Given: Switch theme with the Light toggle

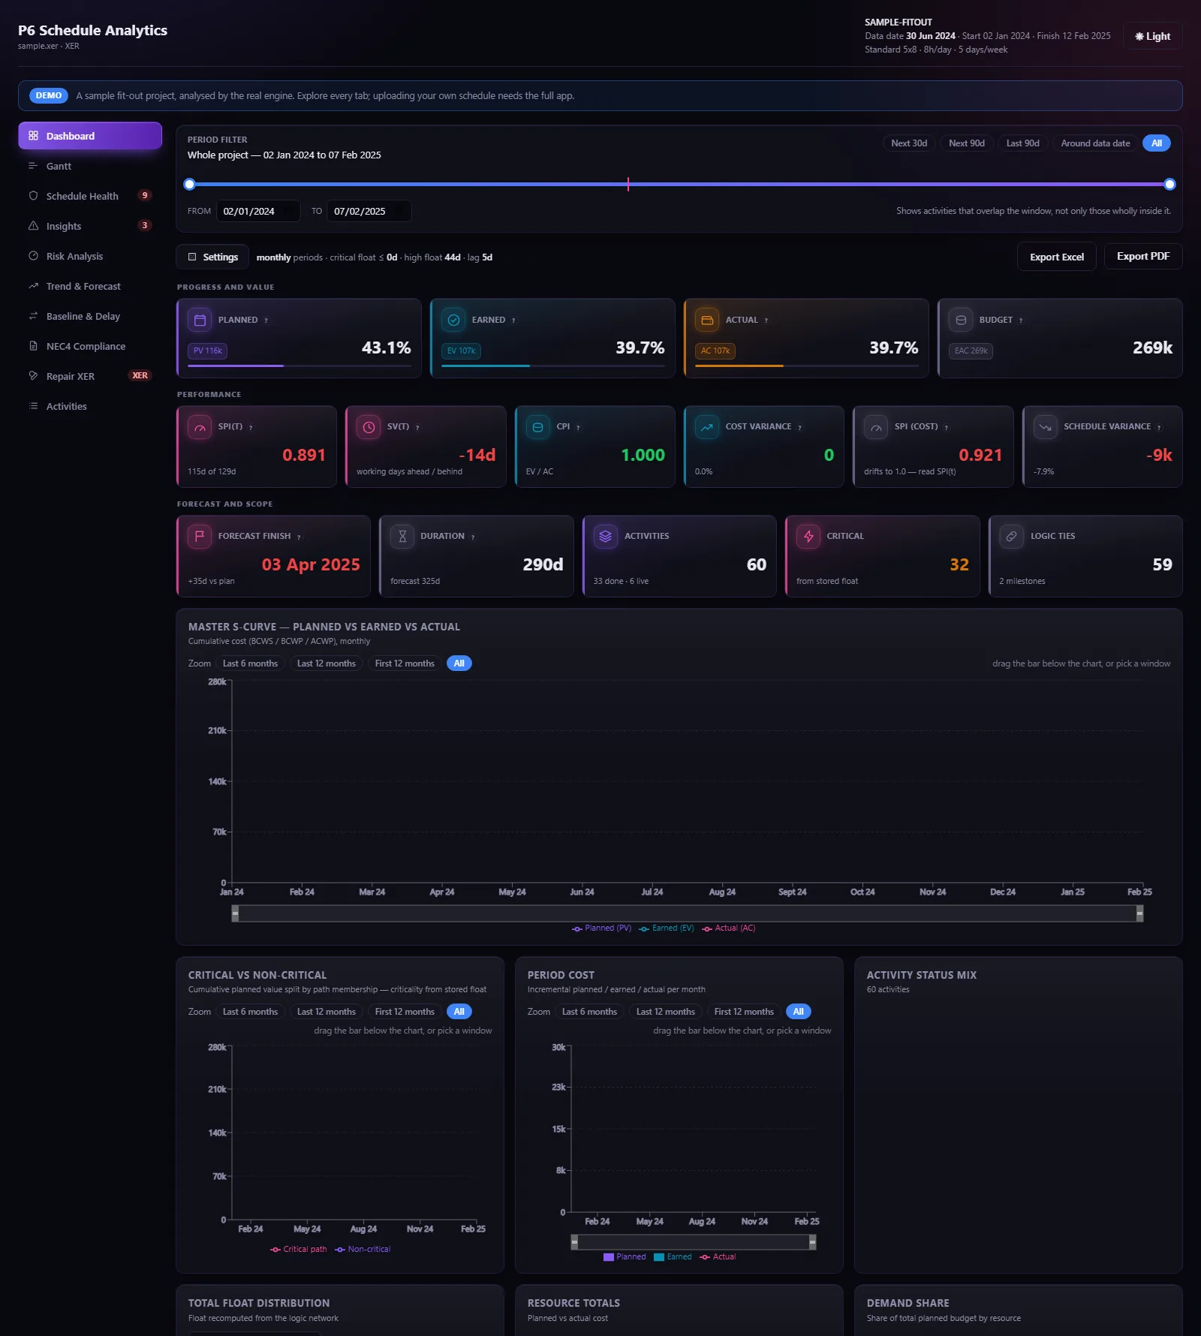Looking at the screenshot, I should coord(1152,36).
